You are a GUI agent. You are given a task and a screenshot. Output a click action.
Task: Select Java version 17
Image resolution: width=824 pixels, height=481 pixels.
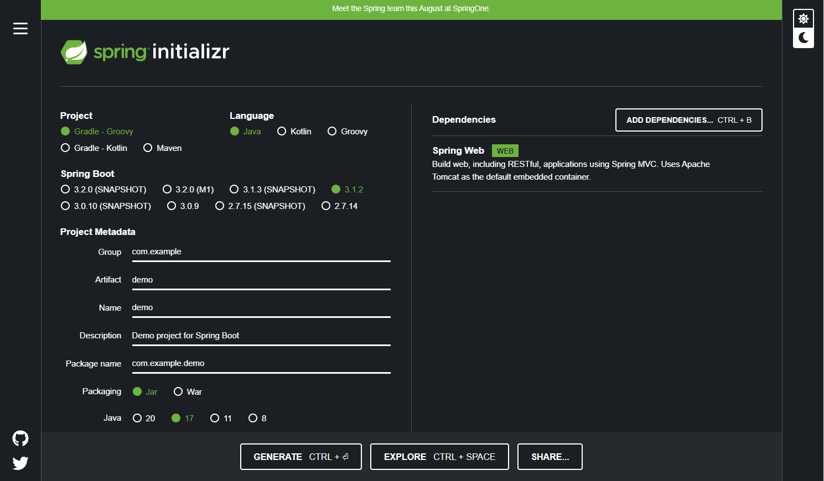[x=183, y=419]
